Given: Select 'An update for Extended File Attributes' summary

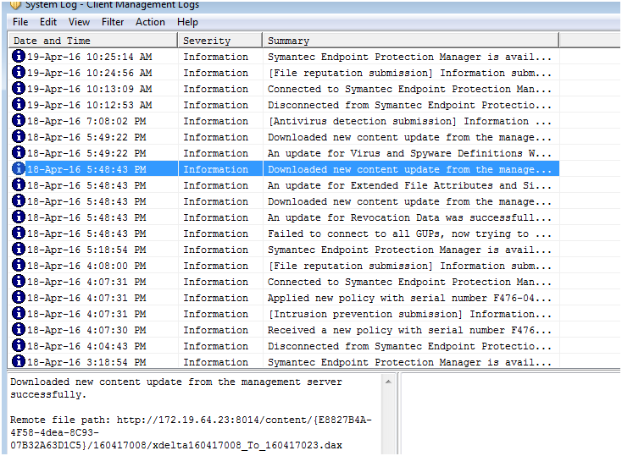Looking at the screenshot, I should [409, 185].
